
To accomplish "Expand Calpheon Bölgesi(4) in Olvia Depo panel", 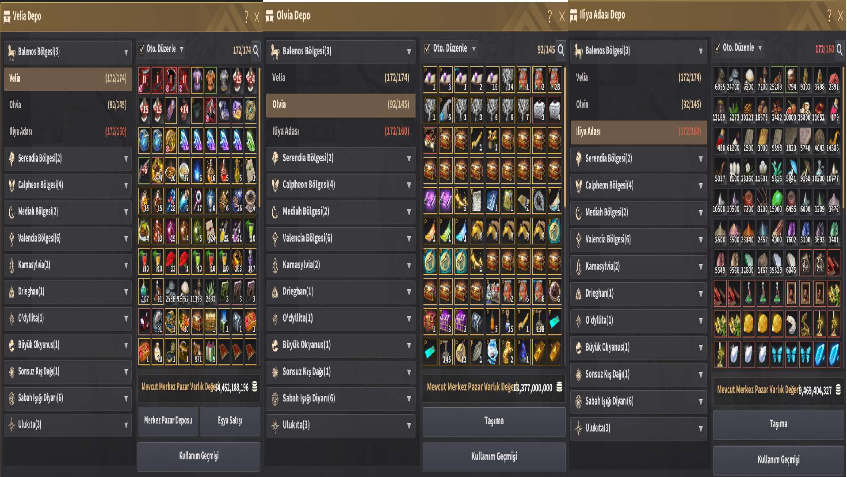I will [x=341, y=185].
